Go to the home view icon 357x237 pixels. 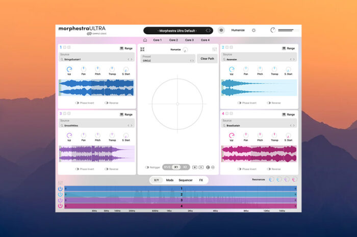click(x=145, y=40)
